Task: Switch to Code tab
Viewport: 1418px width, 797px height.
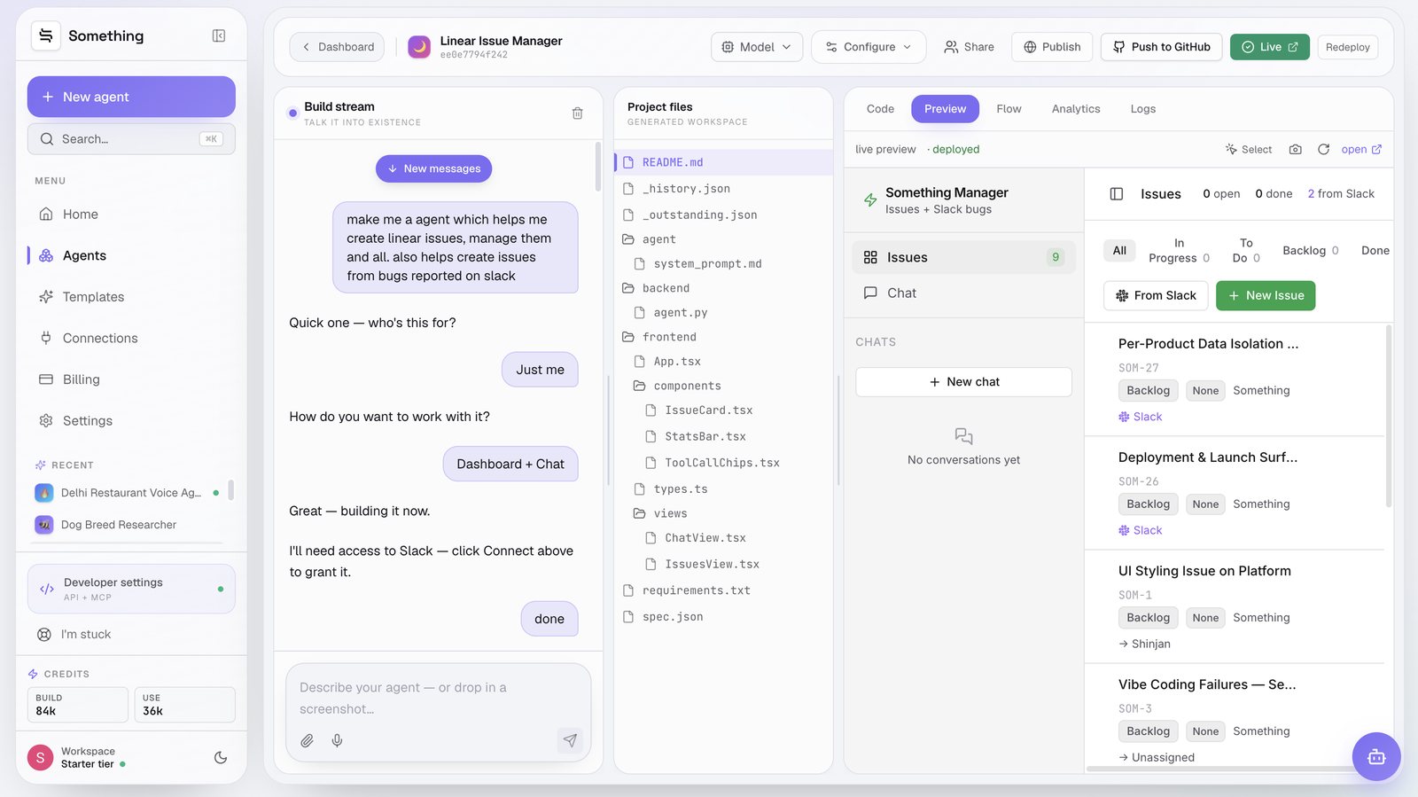Action: point(880,109)
